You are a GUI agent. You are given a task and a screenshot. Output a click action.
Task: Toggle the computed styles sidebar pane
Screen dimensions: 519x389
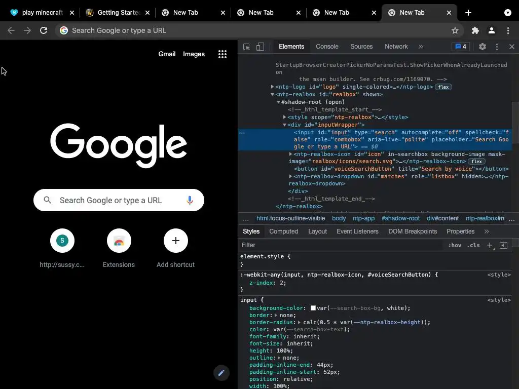click(x=503, y=245)
